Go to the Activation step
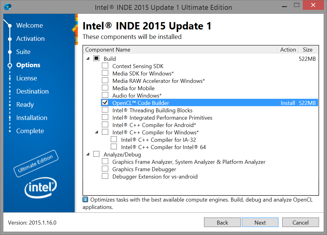The height and width of the screenshot is (235, 327). point(30,38)
